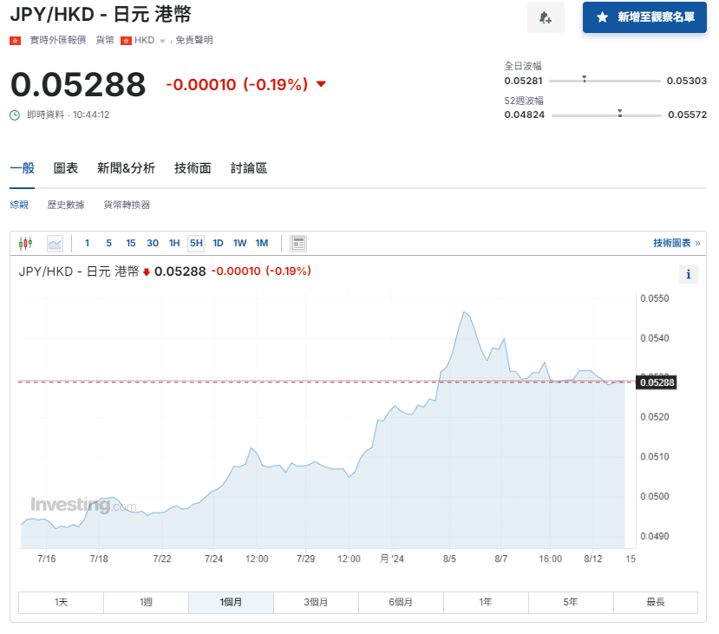Click the 新增至觀察名單 button
The height and width of the screenshot is (634, 719).
644,18
